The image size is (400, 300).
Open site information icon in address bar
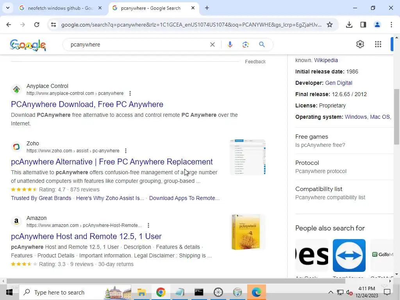point(53,25)
